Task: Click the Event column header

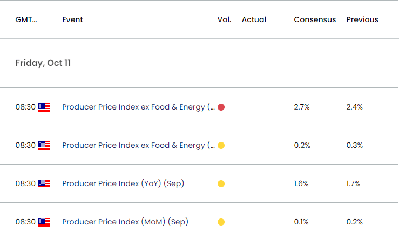Action: [72, 19]
